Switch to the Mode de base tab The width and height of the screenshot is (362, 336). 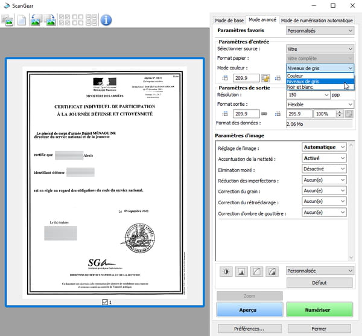tap(229, 21)
